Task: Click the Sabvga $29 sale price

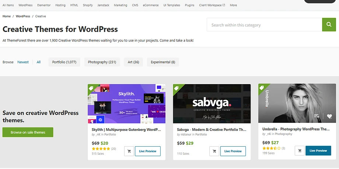Action: pyautogui.click(x=190, y=143)
